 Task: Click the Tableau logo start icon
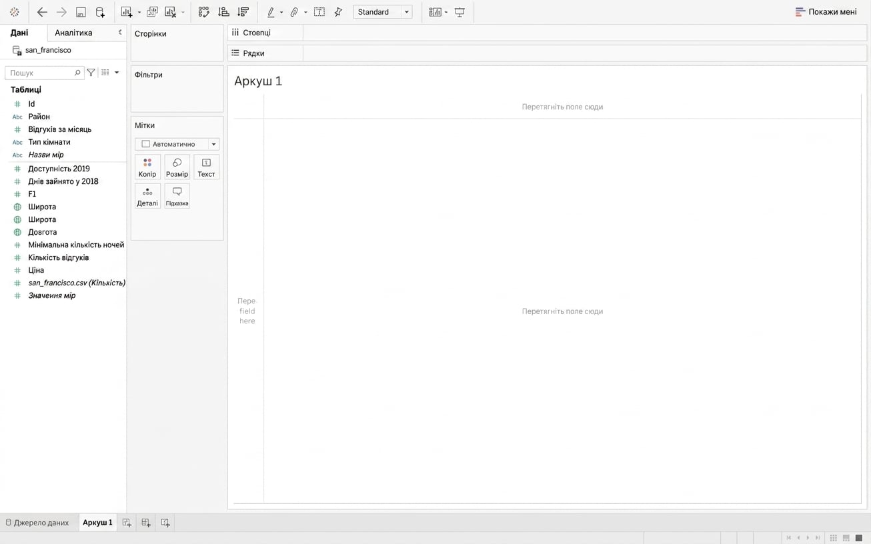[x=15, y=12]
